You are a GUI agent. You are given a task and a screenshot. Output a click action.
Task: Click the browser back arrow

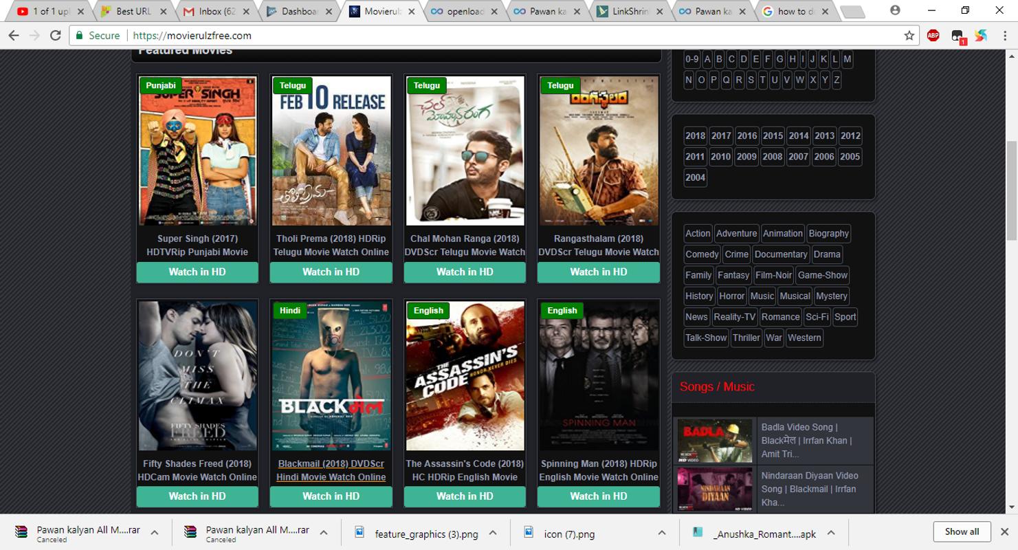[14, 35]
